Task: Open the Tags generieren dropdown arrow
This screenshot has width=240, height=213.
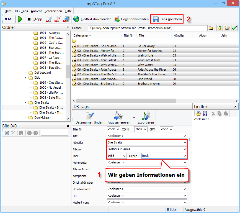Action: tap(134, 118)
